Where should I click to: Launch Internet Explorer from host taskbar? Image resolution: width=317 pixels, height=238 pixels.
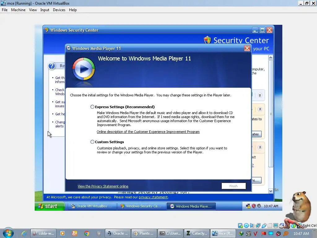24,233
